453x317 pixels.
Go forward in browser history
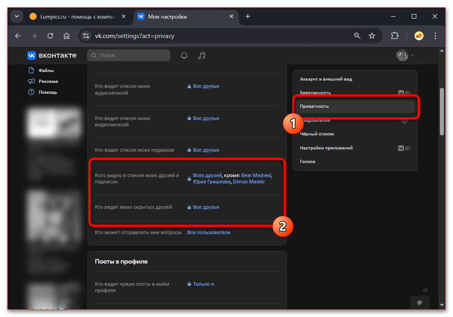click(34, 36)
